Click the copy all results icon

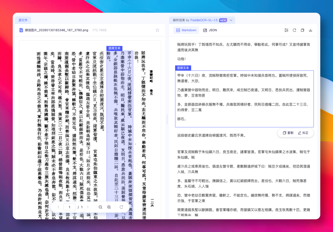(x=302, y=30)
